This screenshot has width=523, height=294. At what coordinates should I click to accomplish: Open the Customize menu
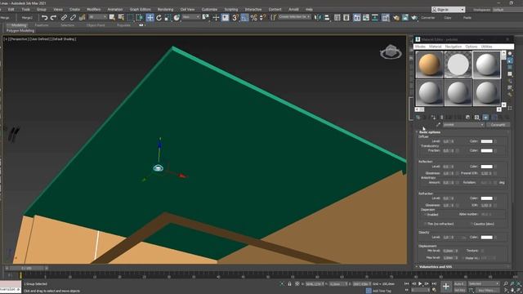pos(209,9)
